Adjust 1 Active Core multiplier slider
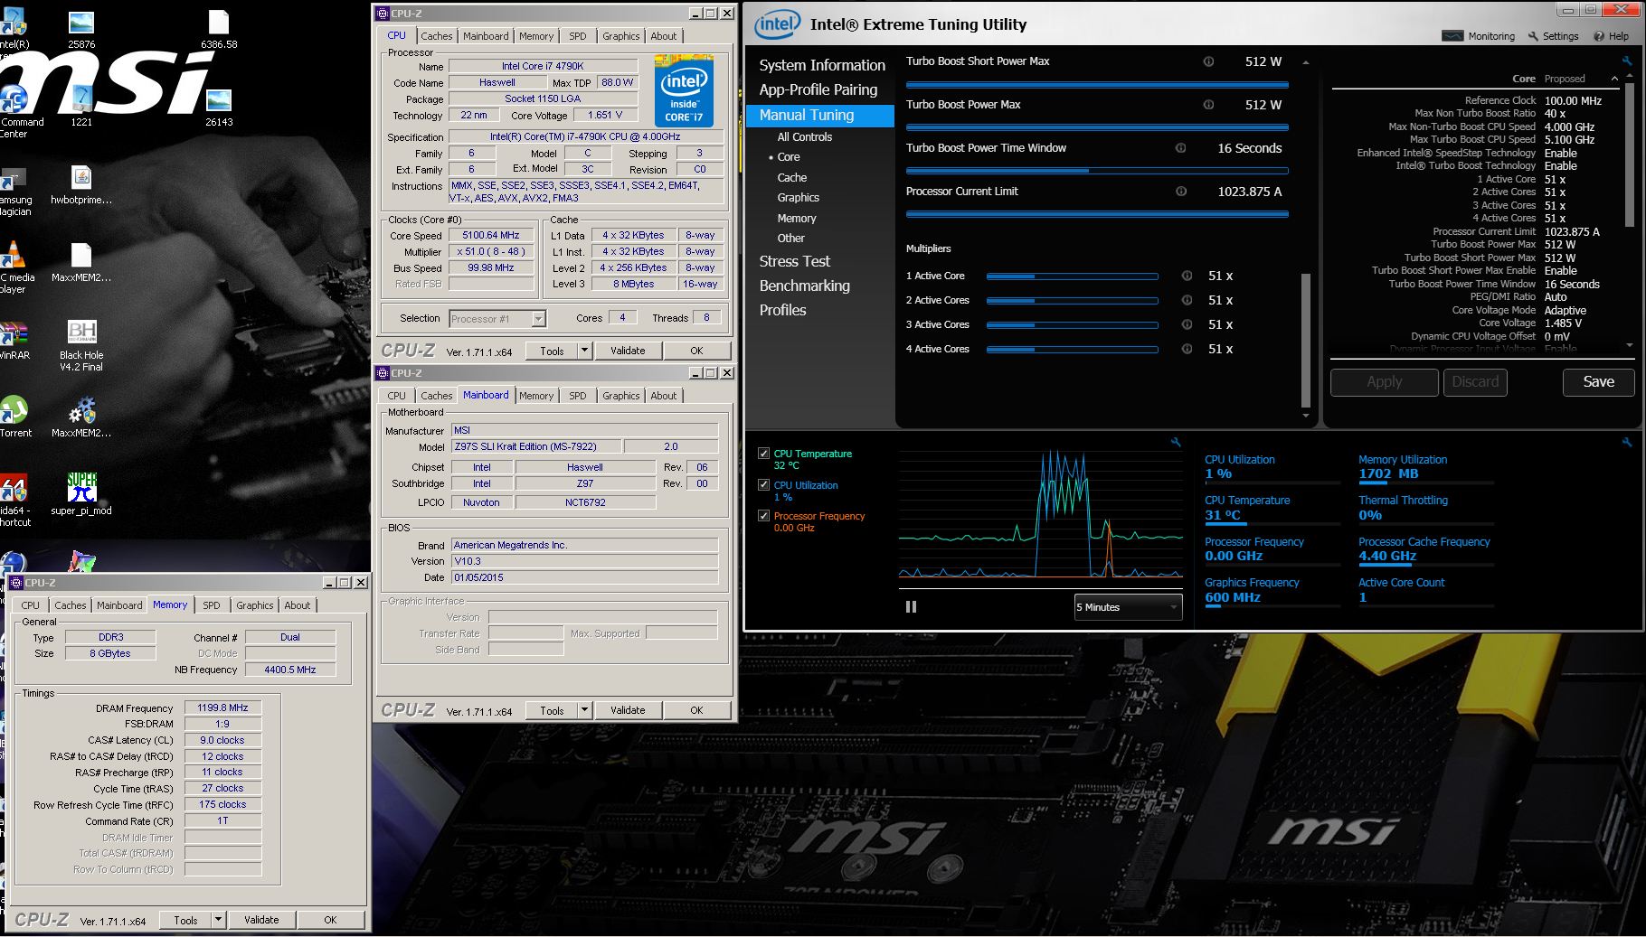 coord(1072,276)
